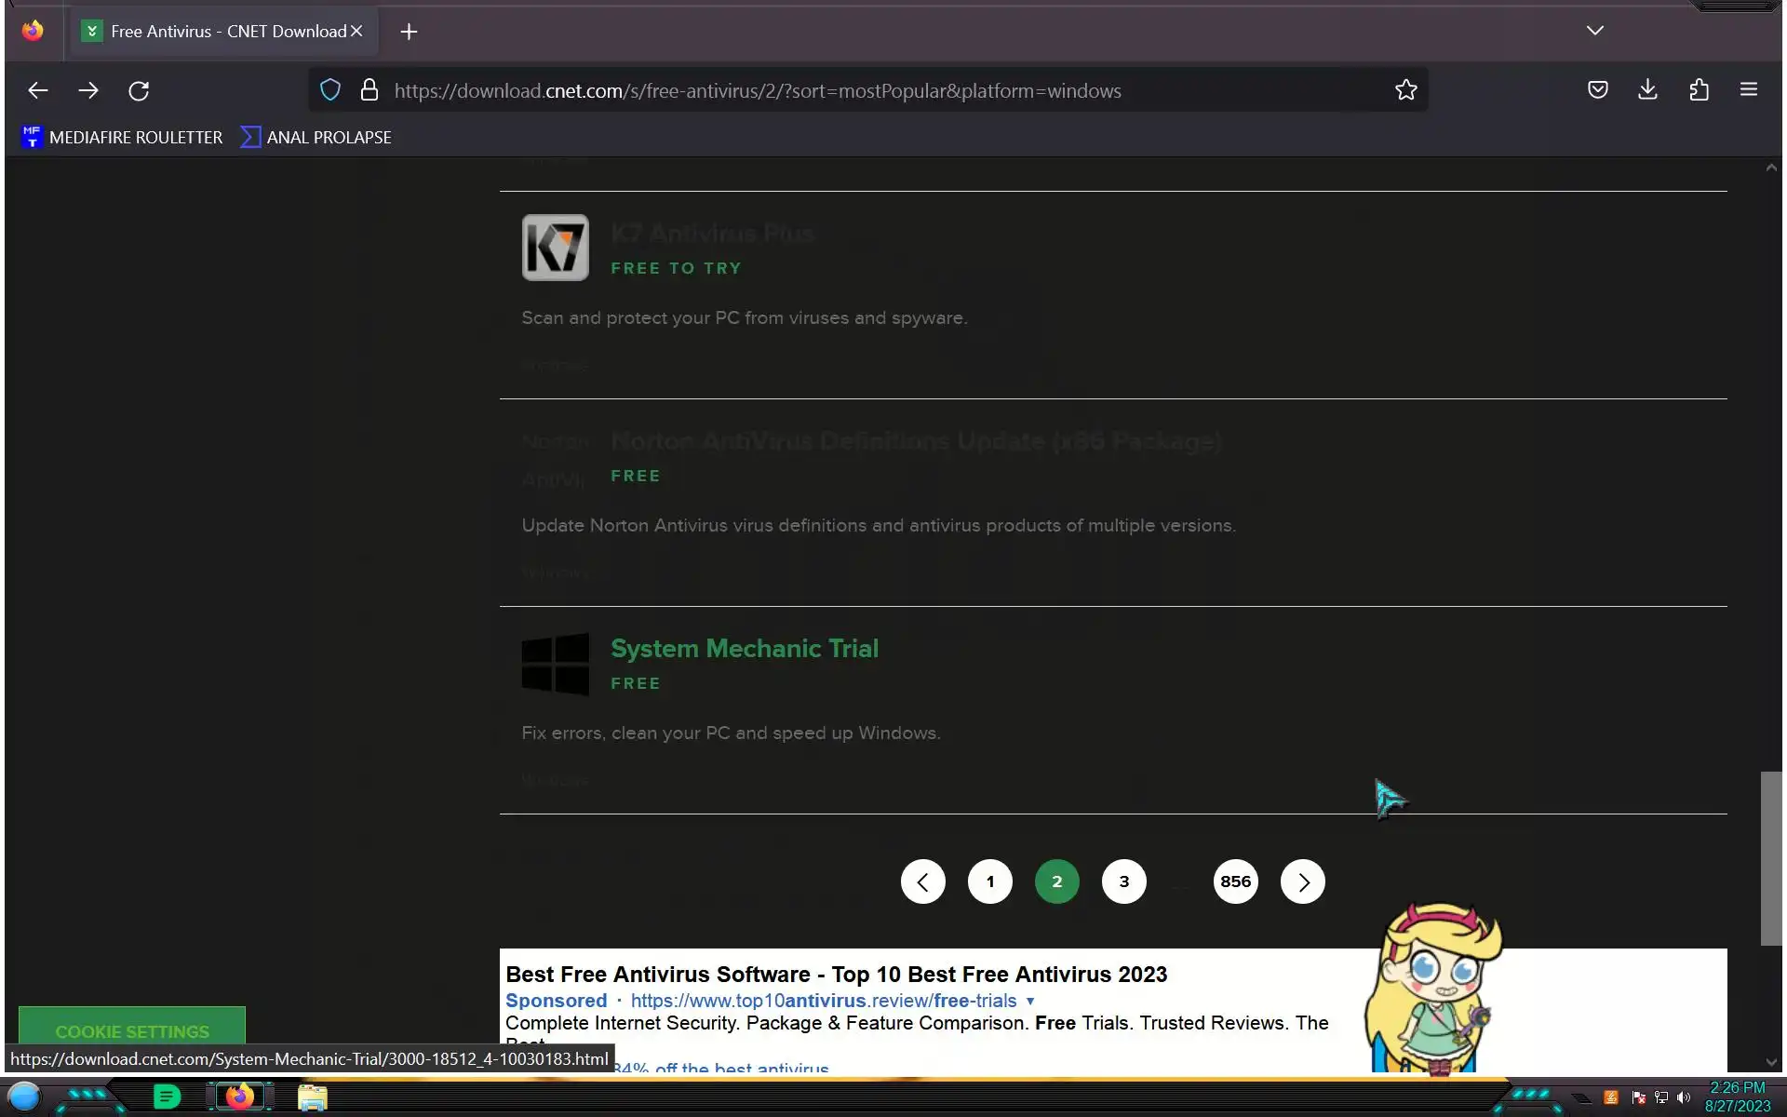Image resolution: width=1787 pixels, height=1117 pixels.
Task: Expand the sponsored ad URL dropdown arrow
Action: 1030,1002
